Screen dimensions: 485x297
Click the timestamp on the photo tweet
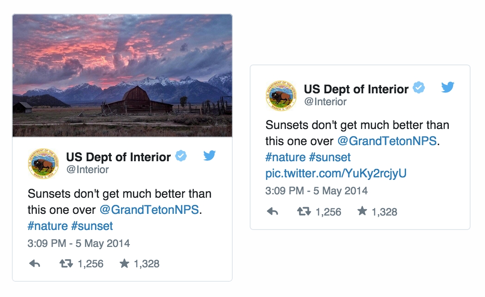[79, 244]
